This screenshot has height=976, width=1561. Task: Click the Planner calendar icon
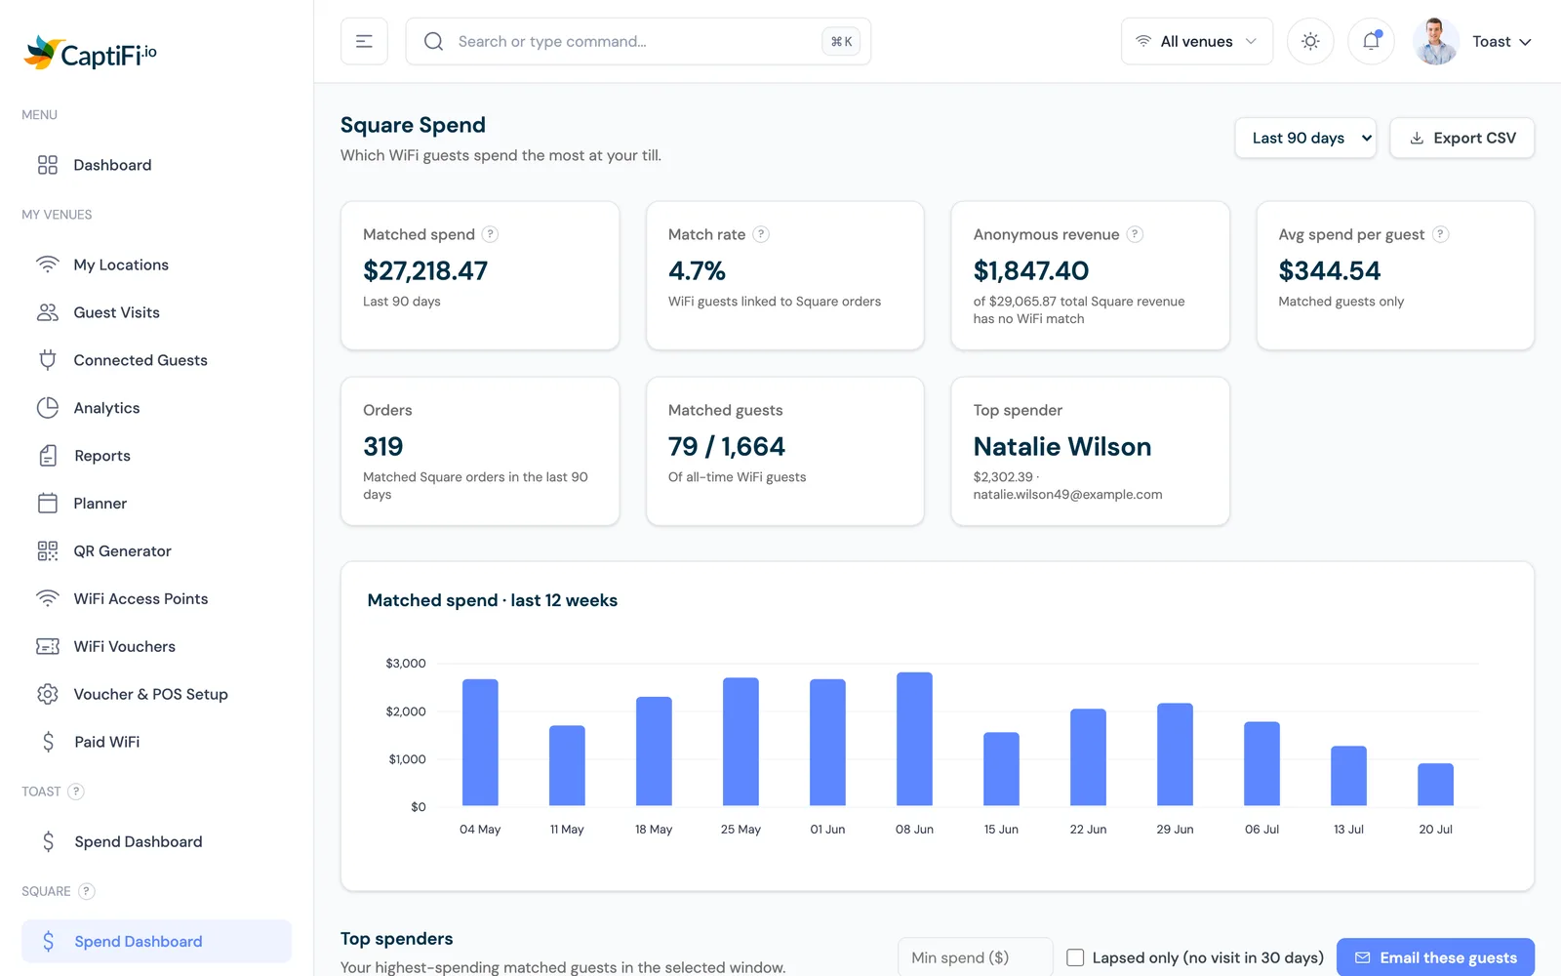click(x=48, y=504)
